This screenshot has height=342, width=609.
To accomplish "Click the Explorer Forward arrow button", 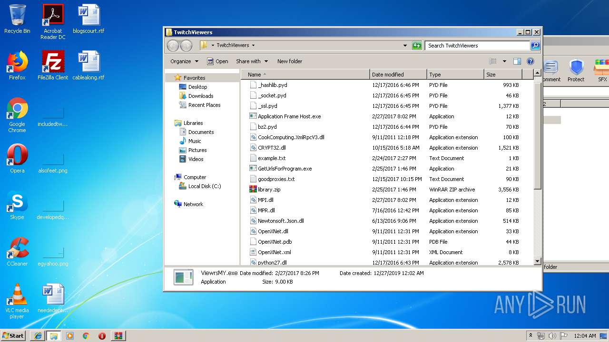I will click(x=186, y=46).
